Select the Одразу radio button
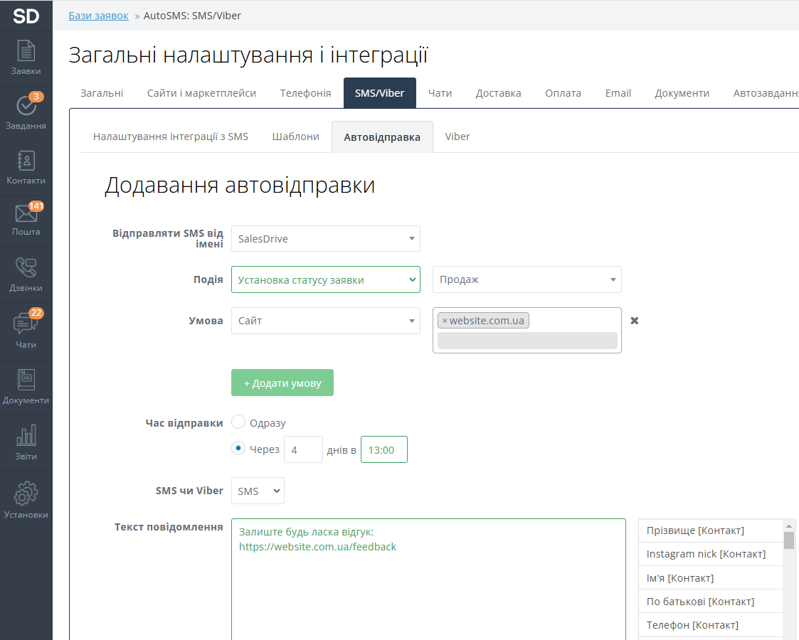Viewport: 799px width, 640px height. pyautogui.click(x=239, y=422)
